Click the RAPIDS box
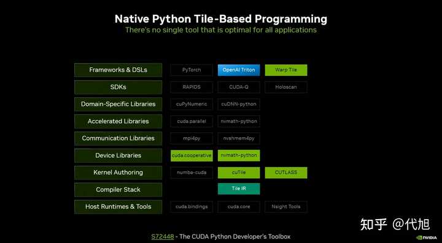This screenshot has height=243, width=442. [192, 87]
